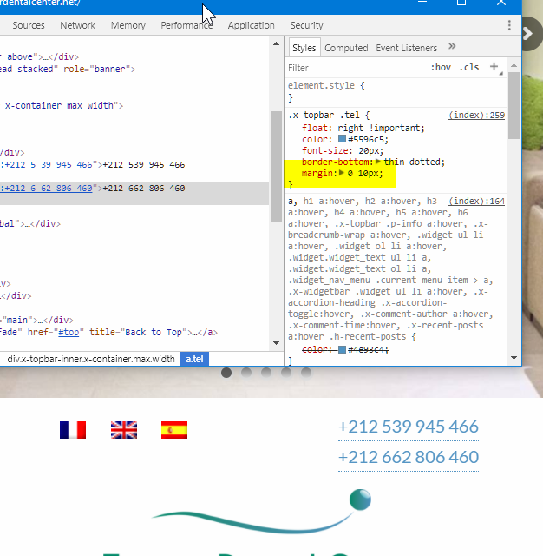Toggle the .cls class editor
The image size is (543, 556).
[469, 68]
